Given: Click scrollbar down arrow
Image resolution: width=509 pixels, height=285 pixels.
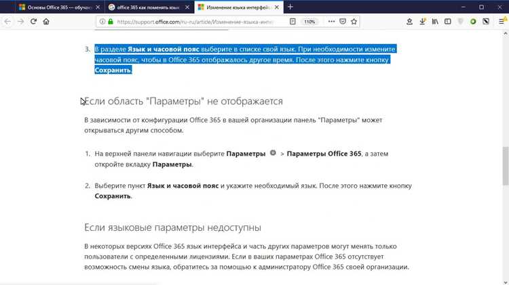Looking at the screenshot, I should 506,282.
